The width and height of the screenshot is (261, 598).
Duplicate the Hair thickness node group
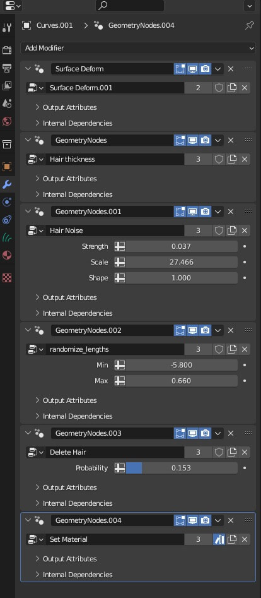tap(231, 159)
